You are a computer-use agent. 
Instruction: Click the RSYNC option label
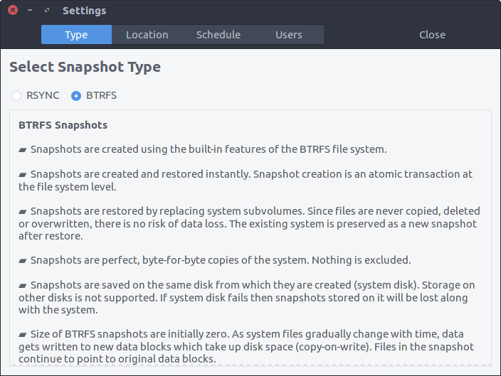(x=43, y=95)
